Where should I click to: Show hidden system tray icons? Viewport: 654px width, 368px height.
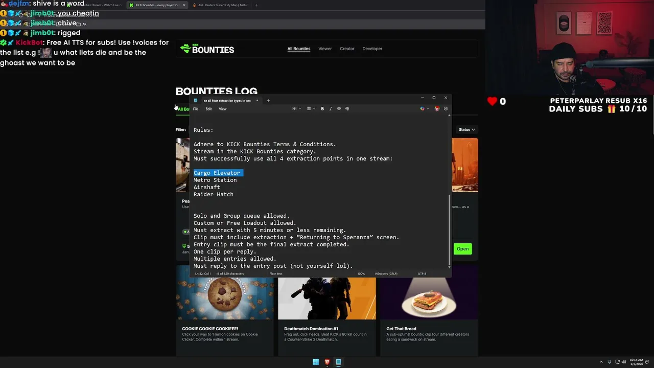coord(601,362)
